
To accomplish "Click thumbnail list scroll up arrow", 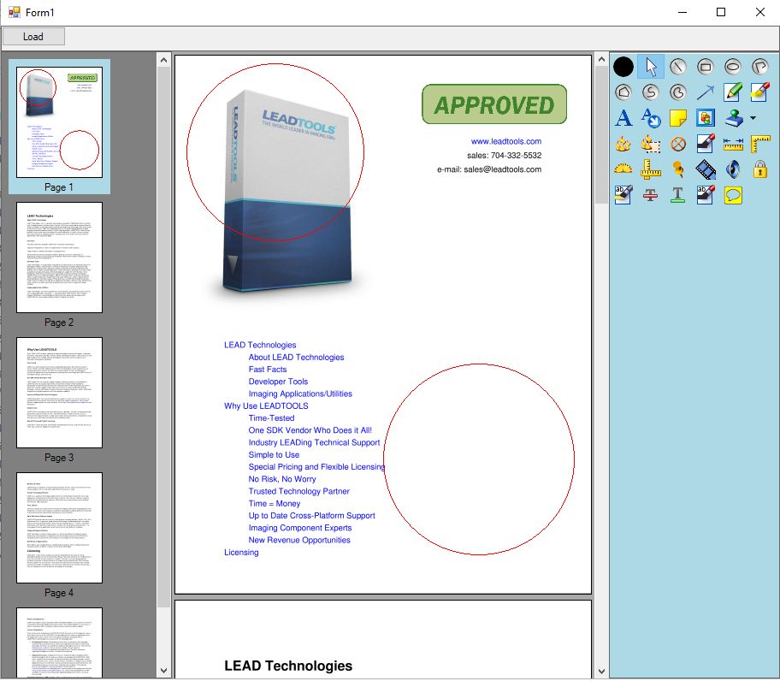I will 163,60.
